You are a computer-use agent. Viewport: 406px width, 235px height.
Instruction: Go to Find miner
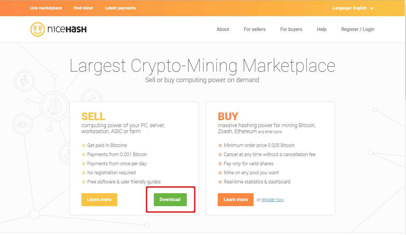point(83,8)
